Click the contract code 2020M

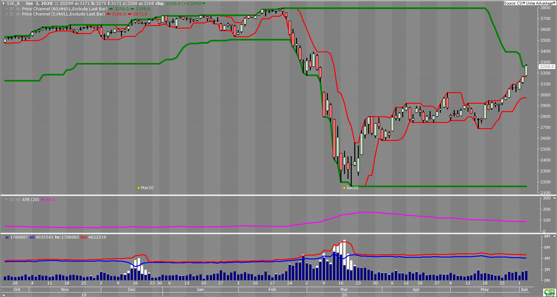pyautogui.click(x=67, y=3)
